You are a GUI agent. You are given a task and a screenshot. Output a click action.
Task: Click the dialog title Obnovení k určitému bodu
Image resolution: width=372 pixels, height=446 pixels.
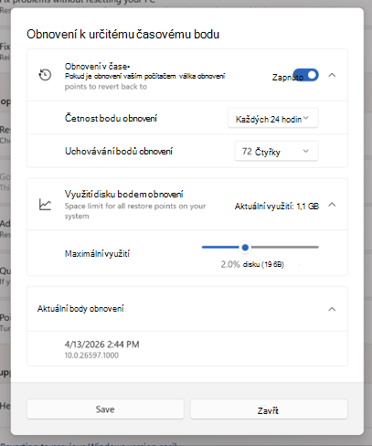(x=122, y=34)
